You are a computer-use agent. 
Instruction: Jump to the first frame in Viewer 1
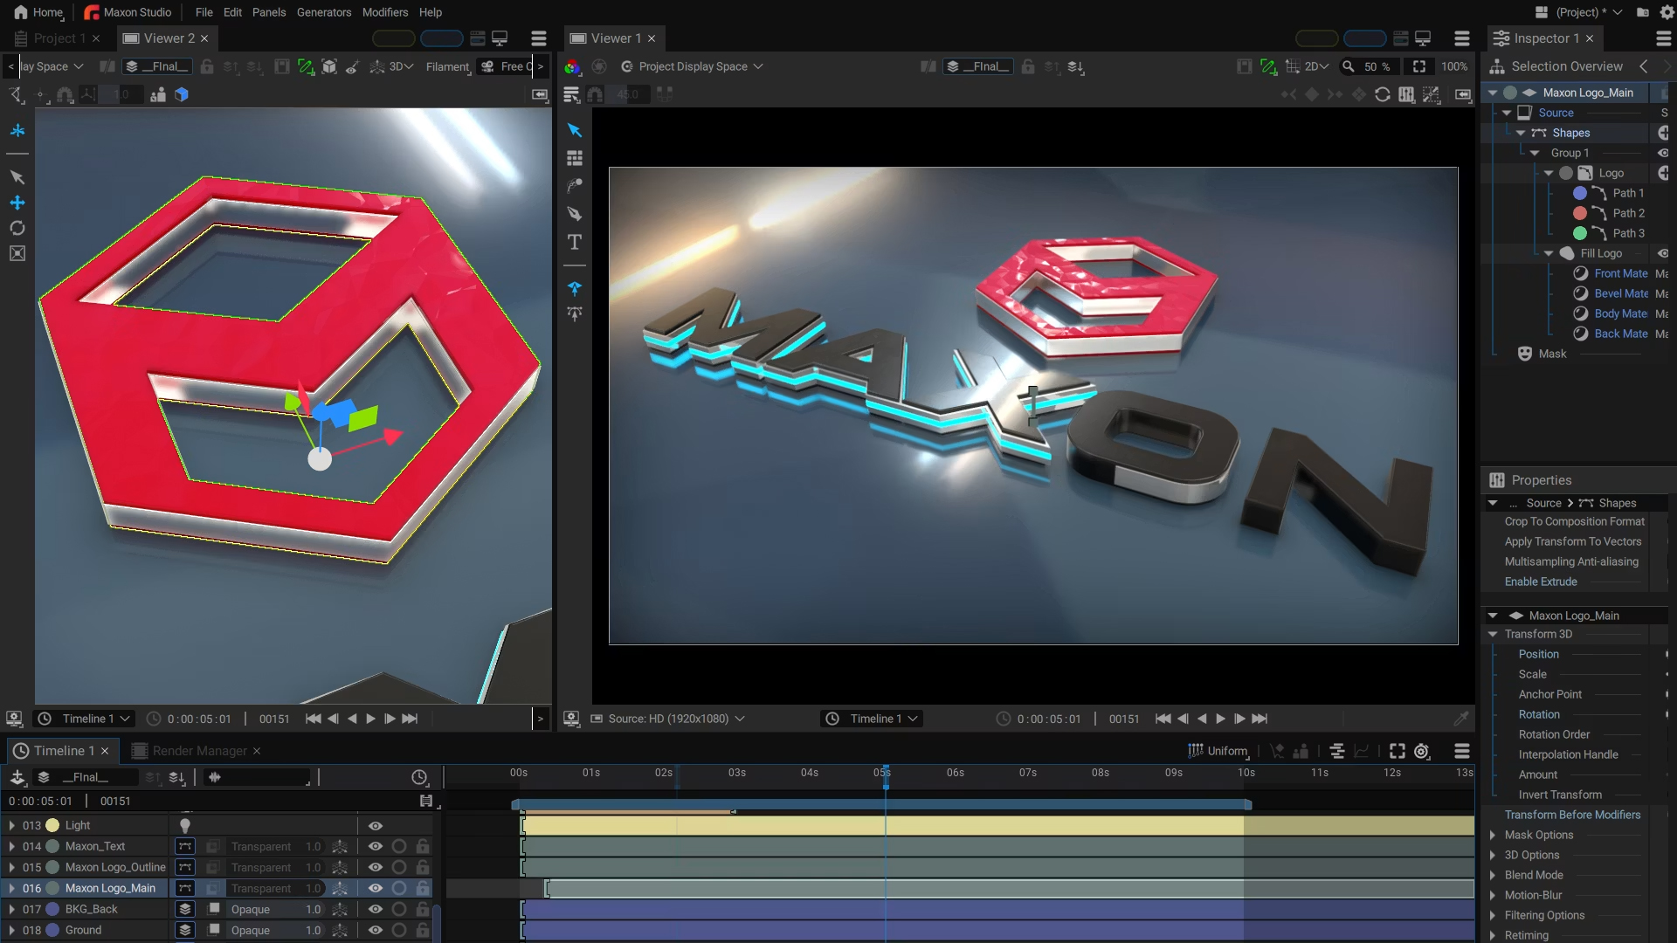[x=1163, y=719]
